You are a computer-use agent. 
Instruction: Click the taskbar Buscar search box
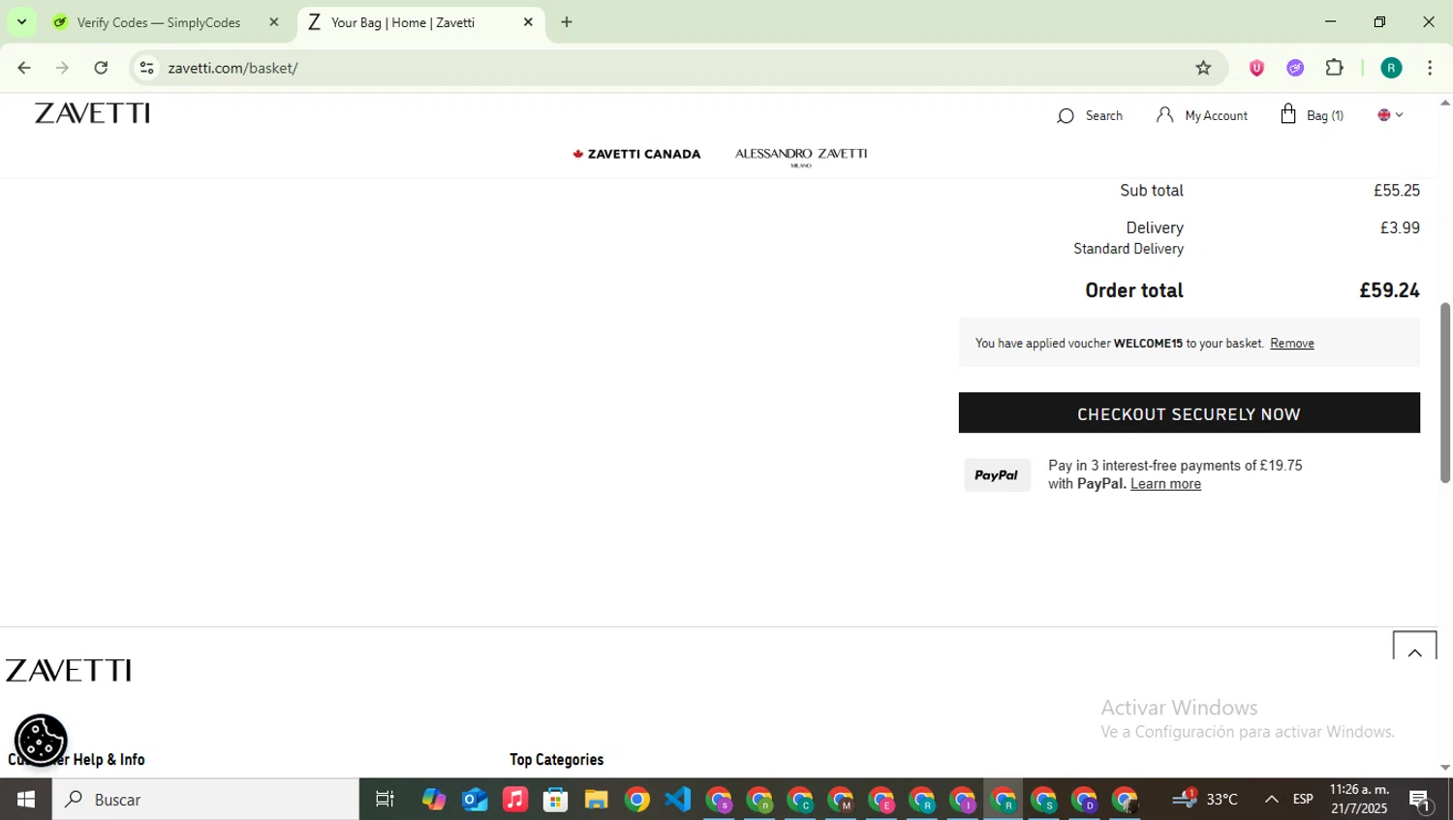click(x=205, y=799)
